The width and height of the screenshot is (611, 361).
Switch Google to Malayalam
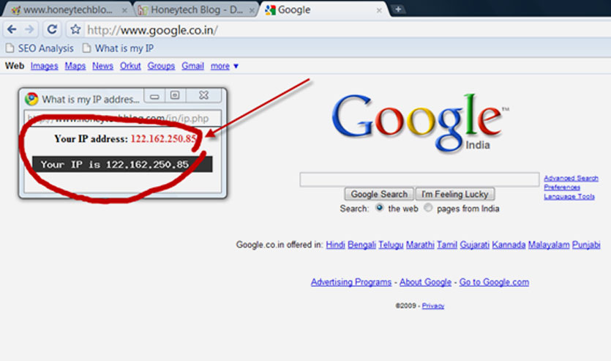point(549,245)
